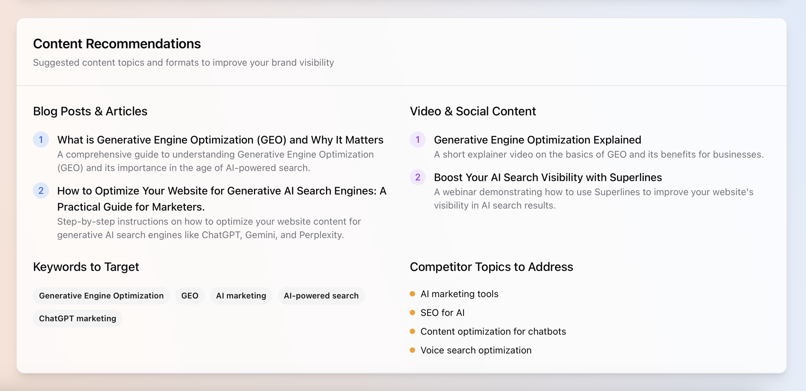Open 'Boost Your AI Search Visibility with Superlines'
806x391 pixels.
(548, 177)
